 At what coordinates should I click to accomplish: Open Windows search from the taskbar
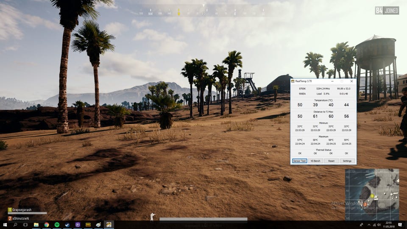(x=15, y=225)
